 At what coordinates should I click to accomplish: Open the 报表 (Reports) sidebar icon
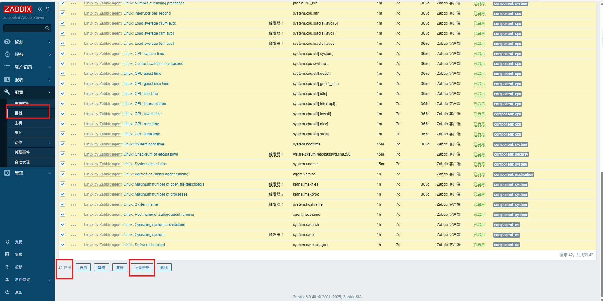[x=7, y=80]
